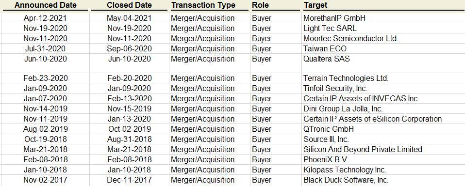The width and height of the screenshot is (465, 186).
Task: Click the Light Tec SARL cell
Action: pyautogui.click(x=330, y=29)
